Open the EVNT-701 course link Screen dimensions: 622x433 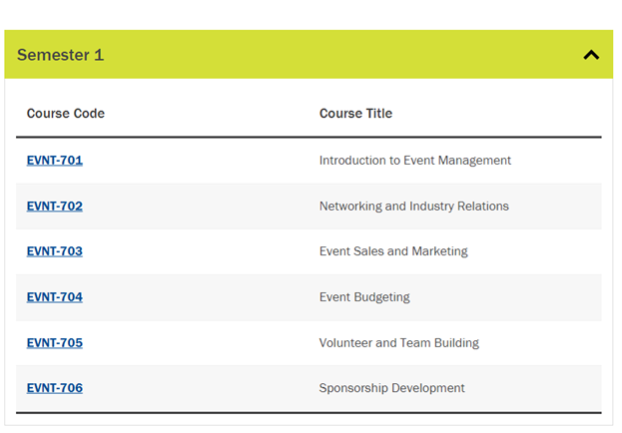pos(55,161)
